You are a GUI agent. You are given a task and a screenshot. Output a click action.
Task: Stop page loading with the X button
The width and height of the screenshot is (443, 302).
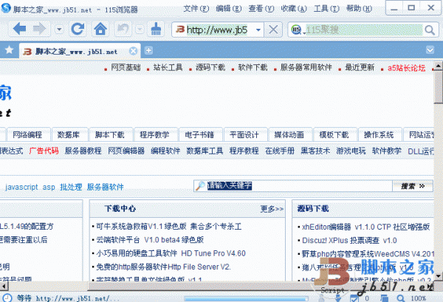point(273,30)
